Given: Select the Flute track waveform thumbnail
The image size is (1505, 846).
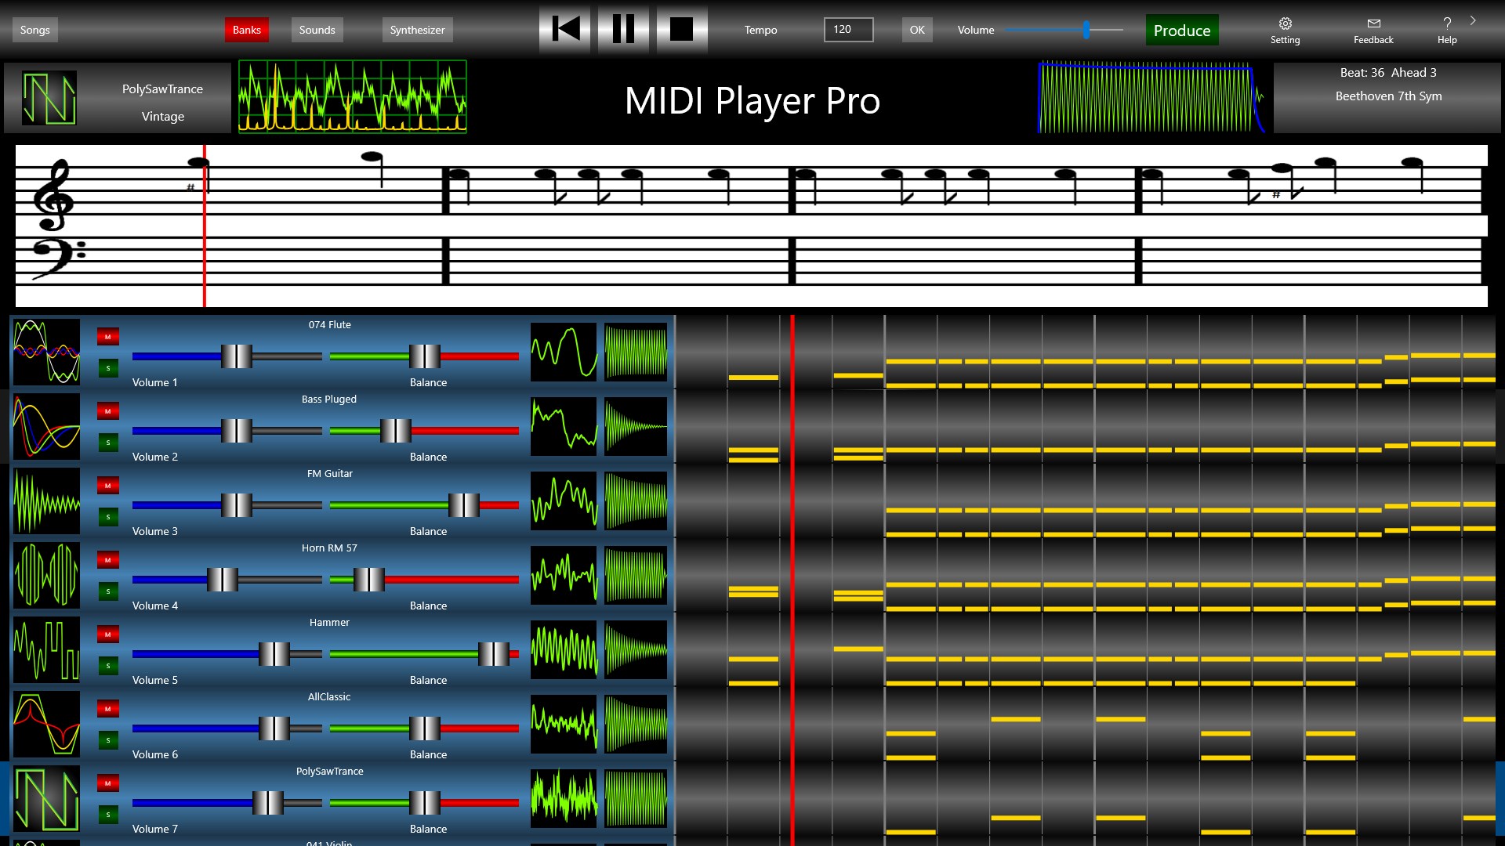Looking at the screenshot, I should click(45, 352).
